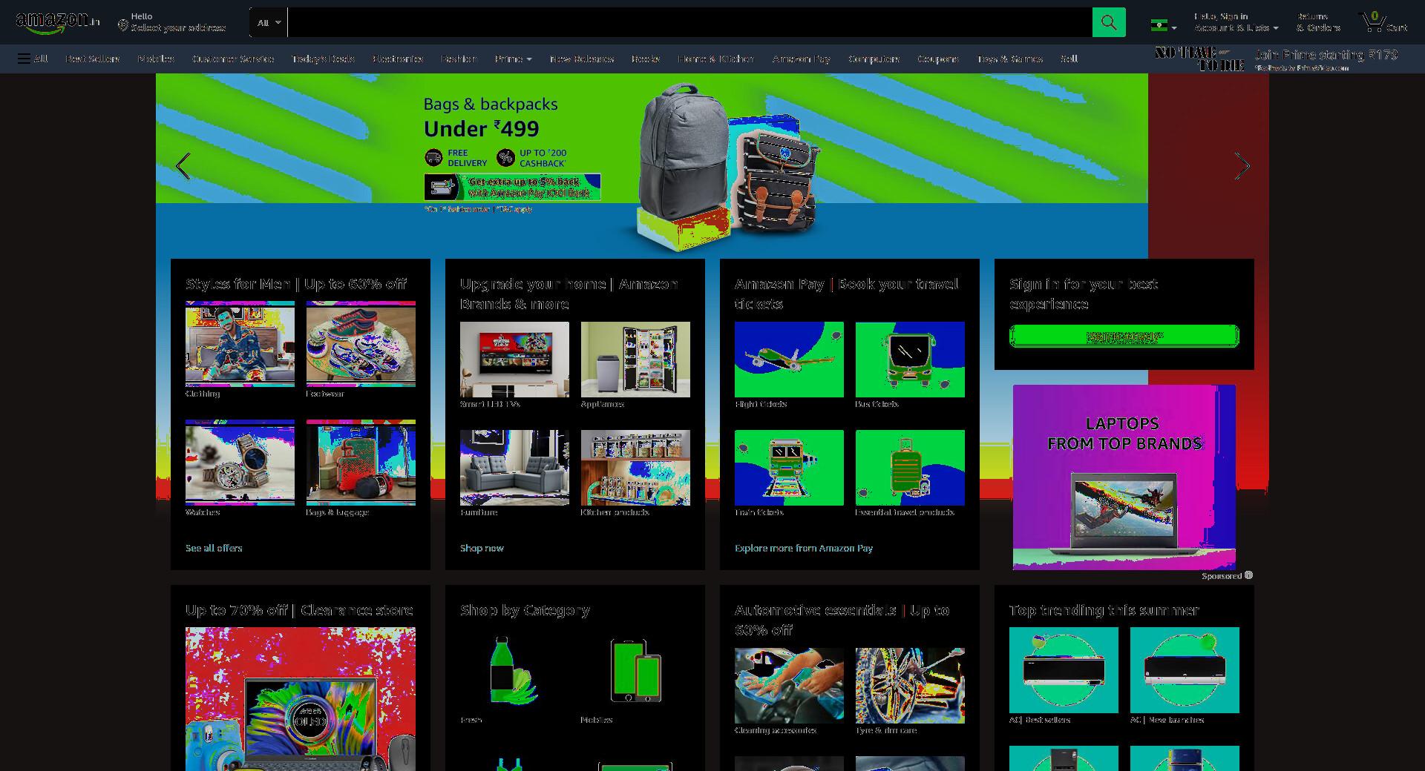
Task: Click the Sign in securely button
Action: [x=1124, y=337]
